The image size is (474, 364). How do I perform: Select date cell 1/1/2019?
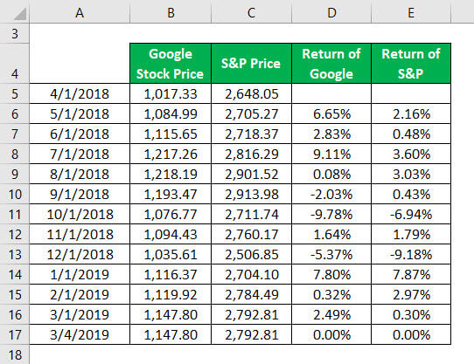pyautogui.click(x=80, y=274)
